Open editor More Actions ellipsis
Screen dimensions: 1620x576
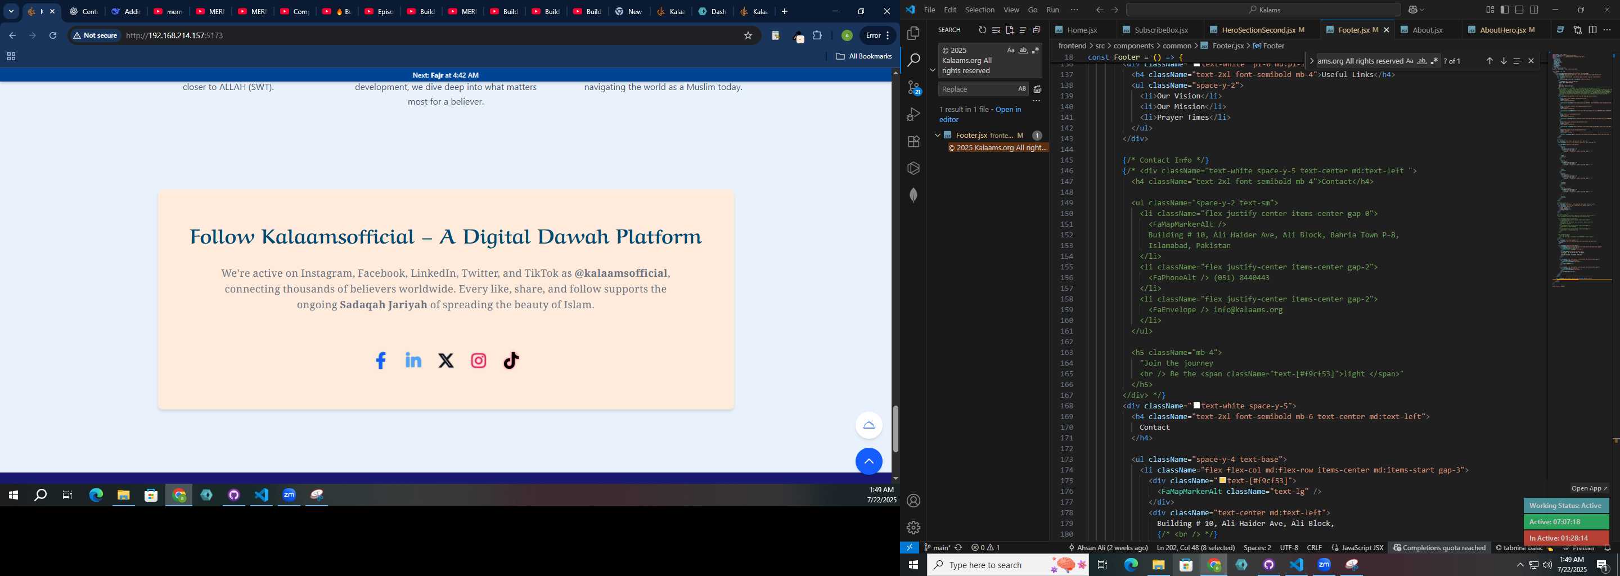click(x=1608, y=30)
